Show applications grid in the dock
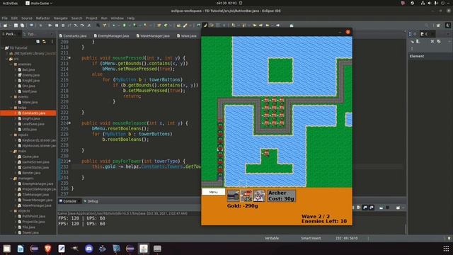The height and width of the screenshot is (255, 453). [x=446, y=249]
